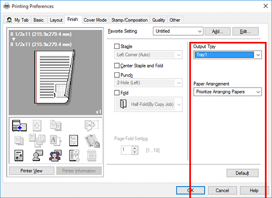Open the 2-Hole (Left) punch dropdown
The width and height of the screenshot is (272, 198).
click(x=149, y=83)
